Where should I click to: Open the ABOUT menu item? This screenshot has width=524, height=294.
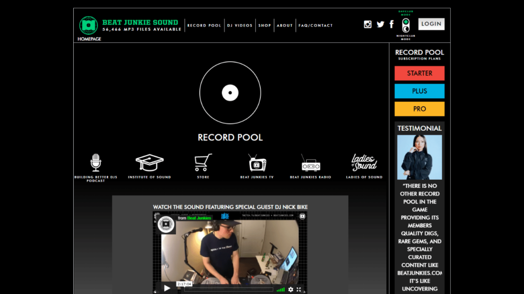pos(285,26)
